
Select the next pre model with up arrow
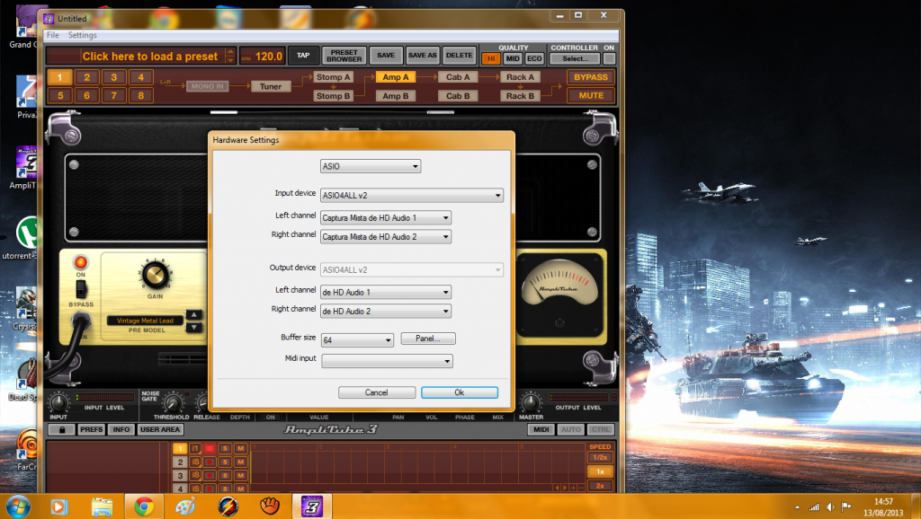[194, 315]
